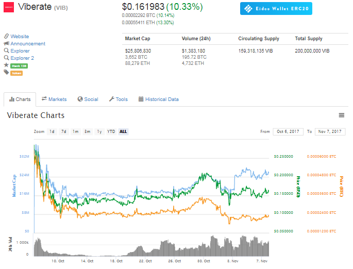353x269 pixels.
Task: Click the tag icon next to token badge
Action: click(6, 72)
